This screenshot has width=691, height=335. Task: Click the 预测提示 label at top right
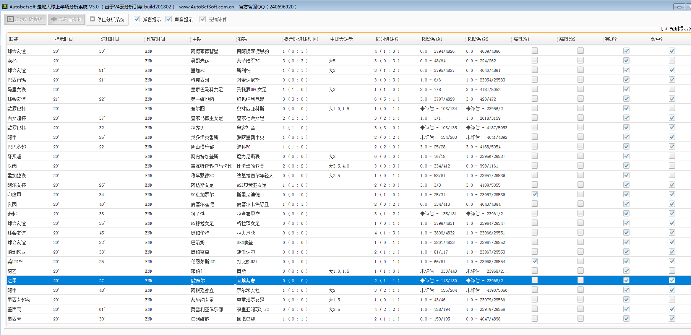coord(680,29)
